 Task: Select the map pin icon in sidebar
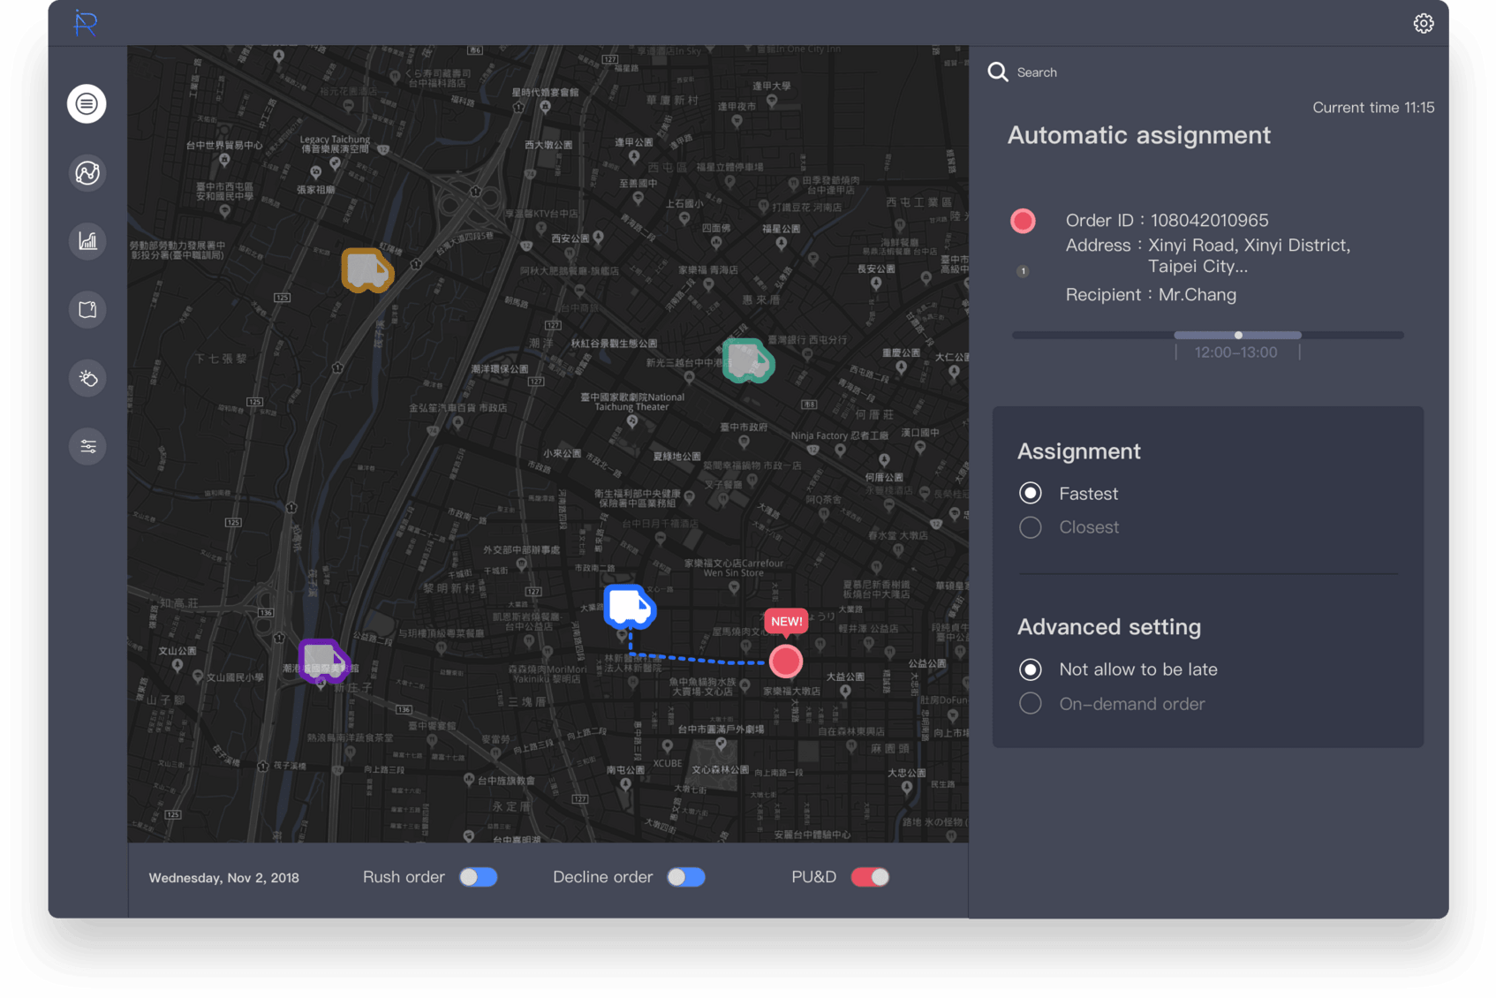[87, 310]
